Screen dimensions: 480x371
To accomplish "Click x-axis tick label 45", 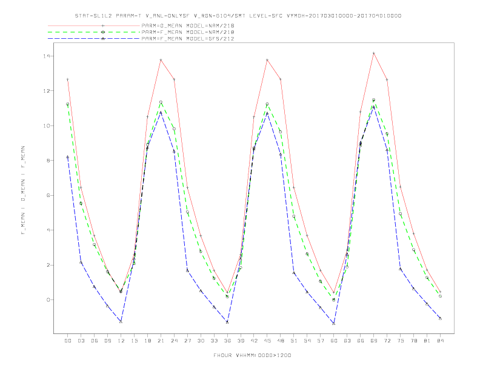I will [x=267, y=341].
